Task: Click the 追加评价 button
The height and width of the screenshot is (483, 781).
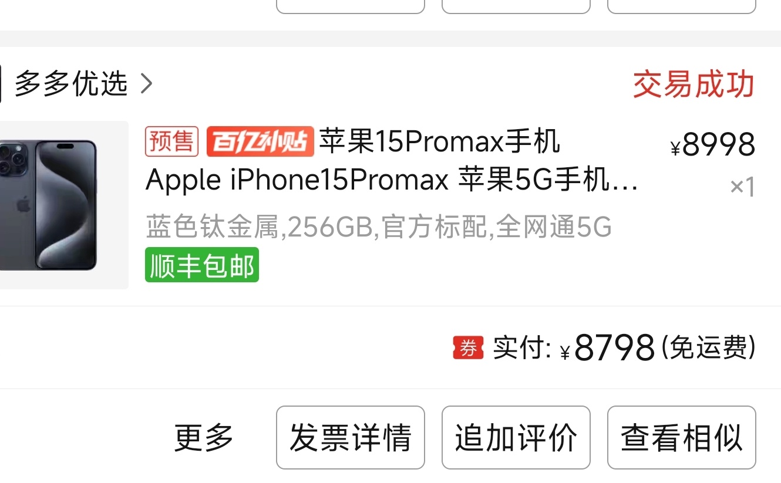Action: (516, 438)
